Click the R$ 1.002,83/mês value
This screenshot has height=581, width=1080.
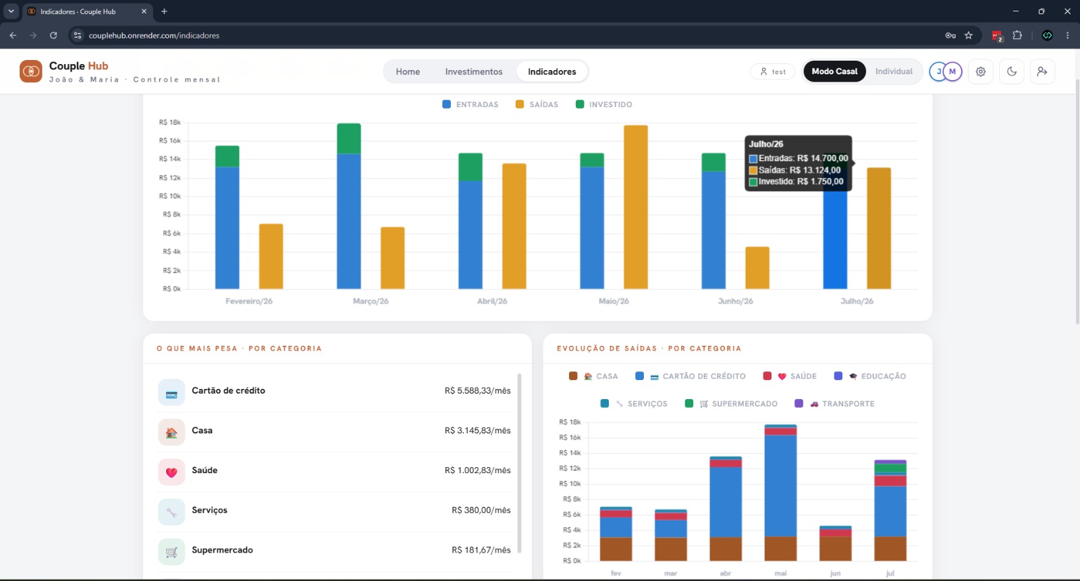click(x=478, y=470)
